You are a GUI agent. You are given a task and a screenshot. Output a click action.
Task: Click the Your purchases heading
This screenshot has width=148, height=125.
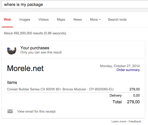(35, 48)
